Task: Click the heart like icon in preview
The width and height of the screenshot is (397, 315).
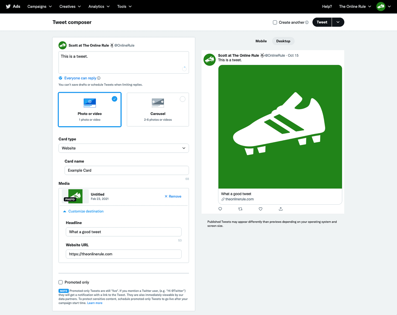Action: tap(260, 209)
